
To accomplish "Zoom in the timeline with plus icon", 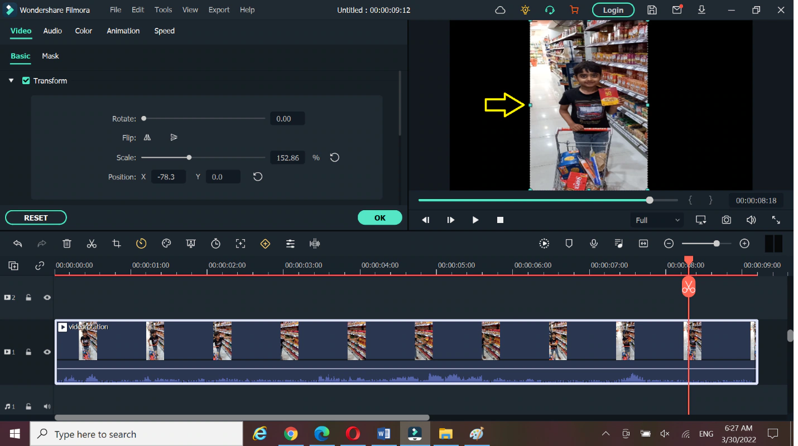I will point(744,244).
